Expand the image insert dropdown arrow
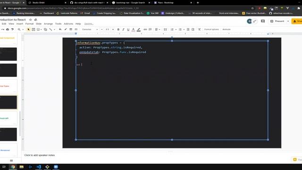 click(41, 29)
